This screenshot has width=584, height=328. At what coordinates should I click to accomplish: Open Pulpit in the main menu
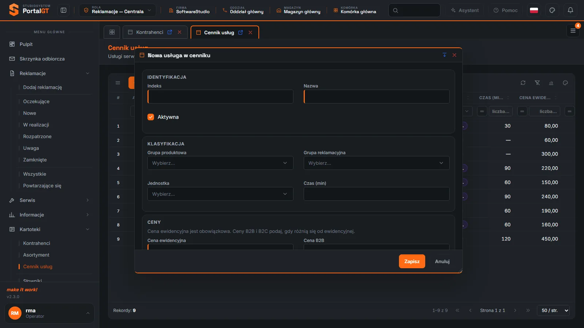point(49,44)
